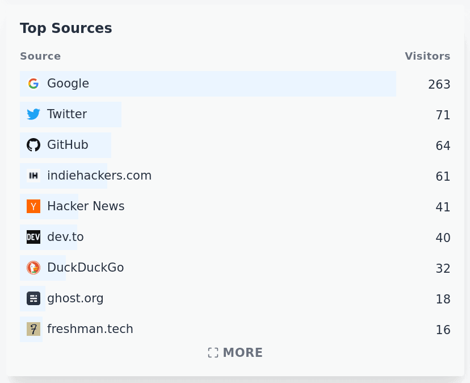Open details for the Google source
Viewport: 470px width, 383px height.
[68, 84]
